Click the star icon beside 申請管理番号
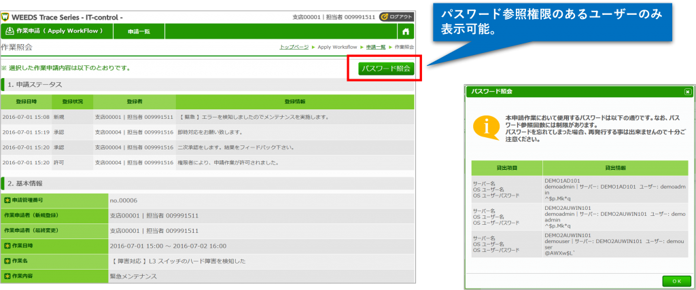 pyautogui.click(x=7, y=200)
